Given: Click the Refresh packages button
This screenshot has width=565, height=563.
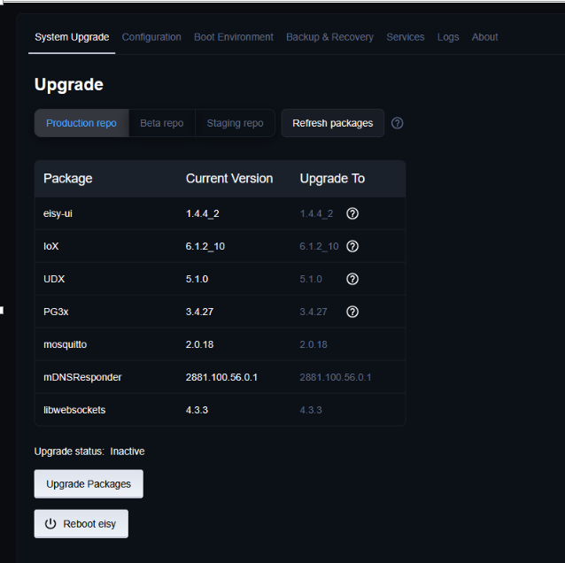Looking at the screenshot, I should coord(333,123).
